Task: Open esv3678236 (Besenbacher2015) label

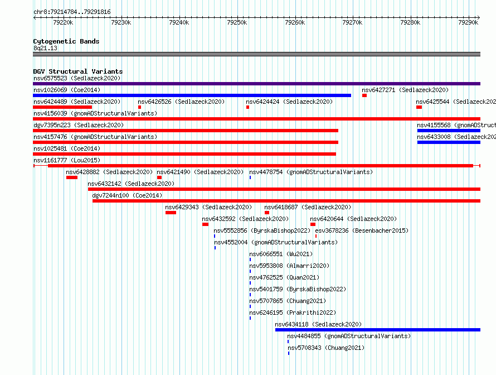Action: pyautogui.click(x=362, y=230)
